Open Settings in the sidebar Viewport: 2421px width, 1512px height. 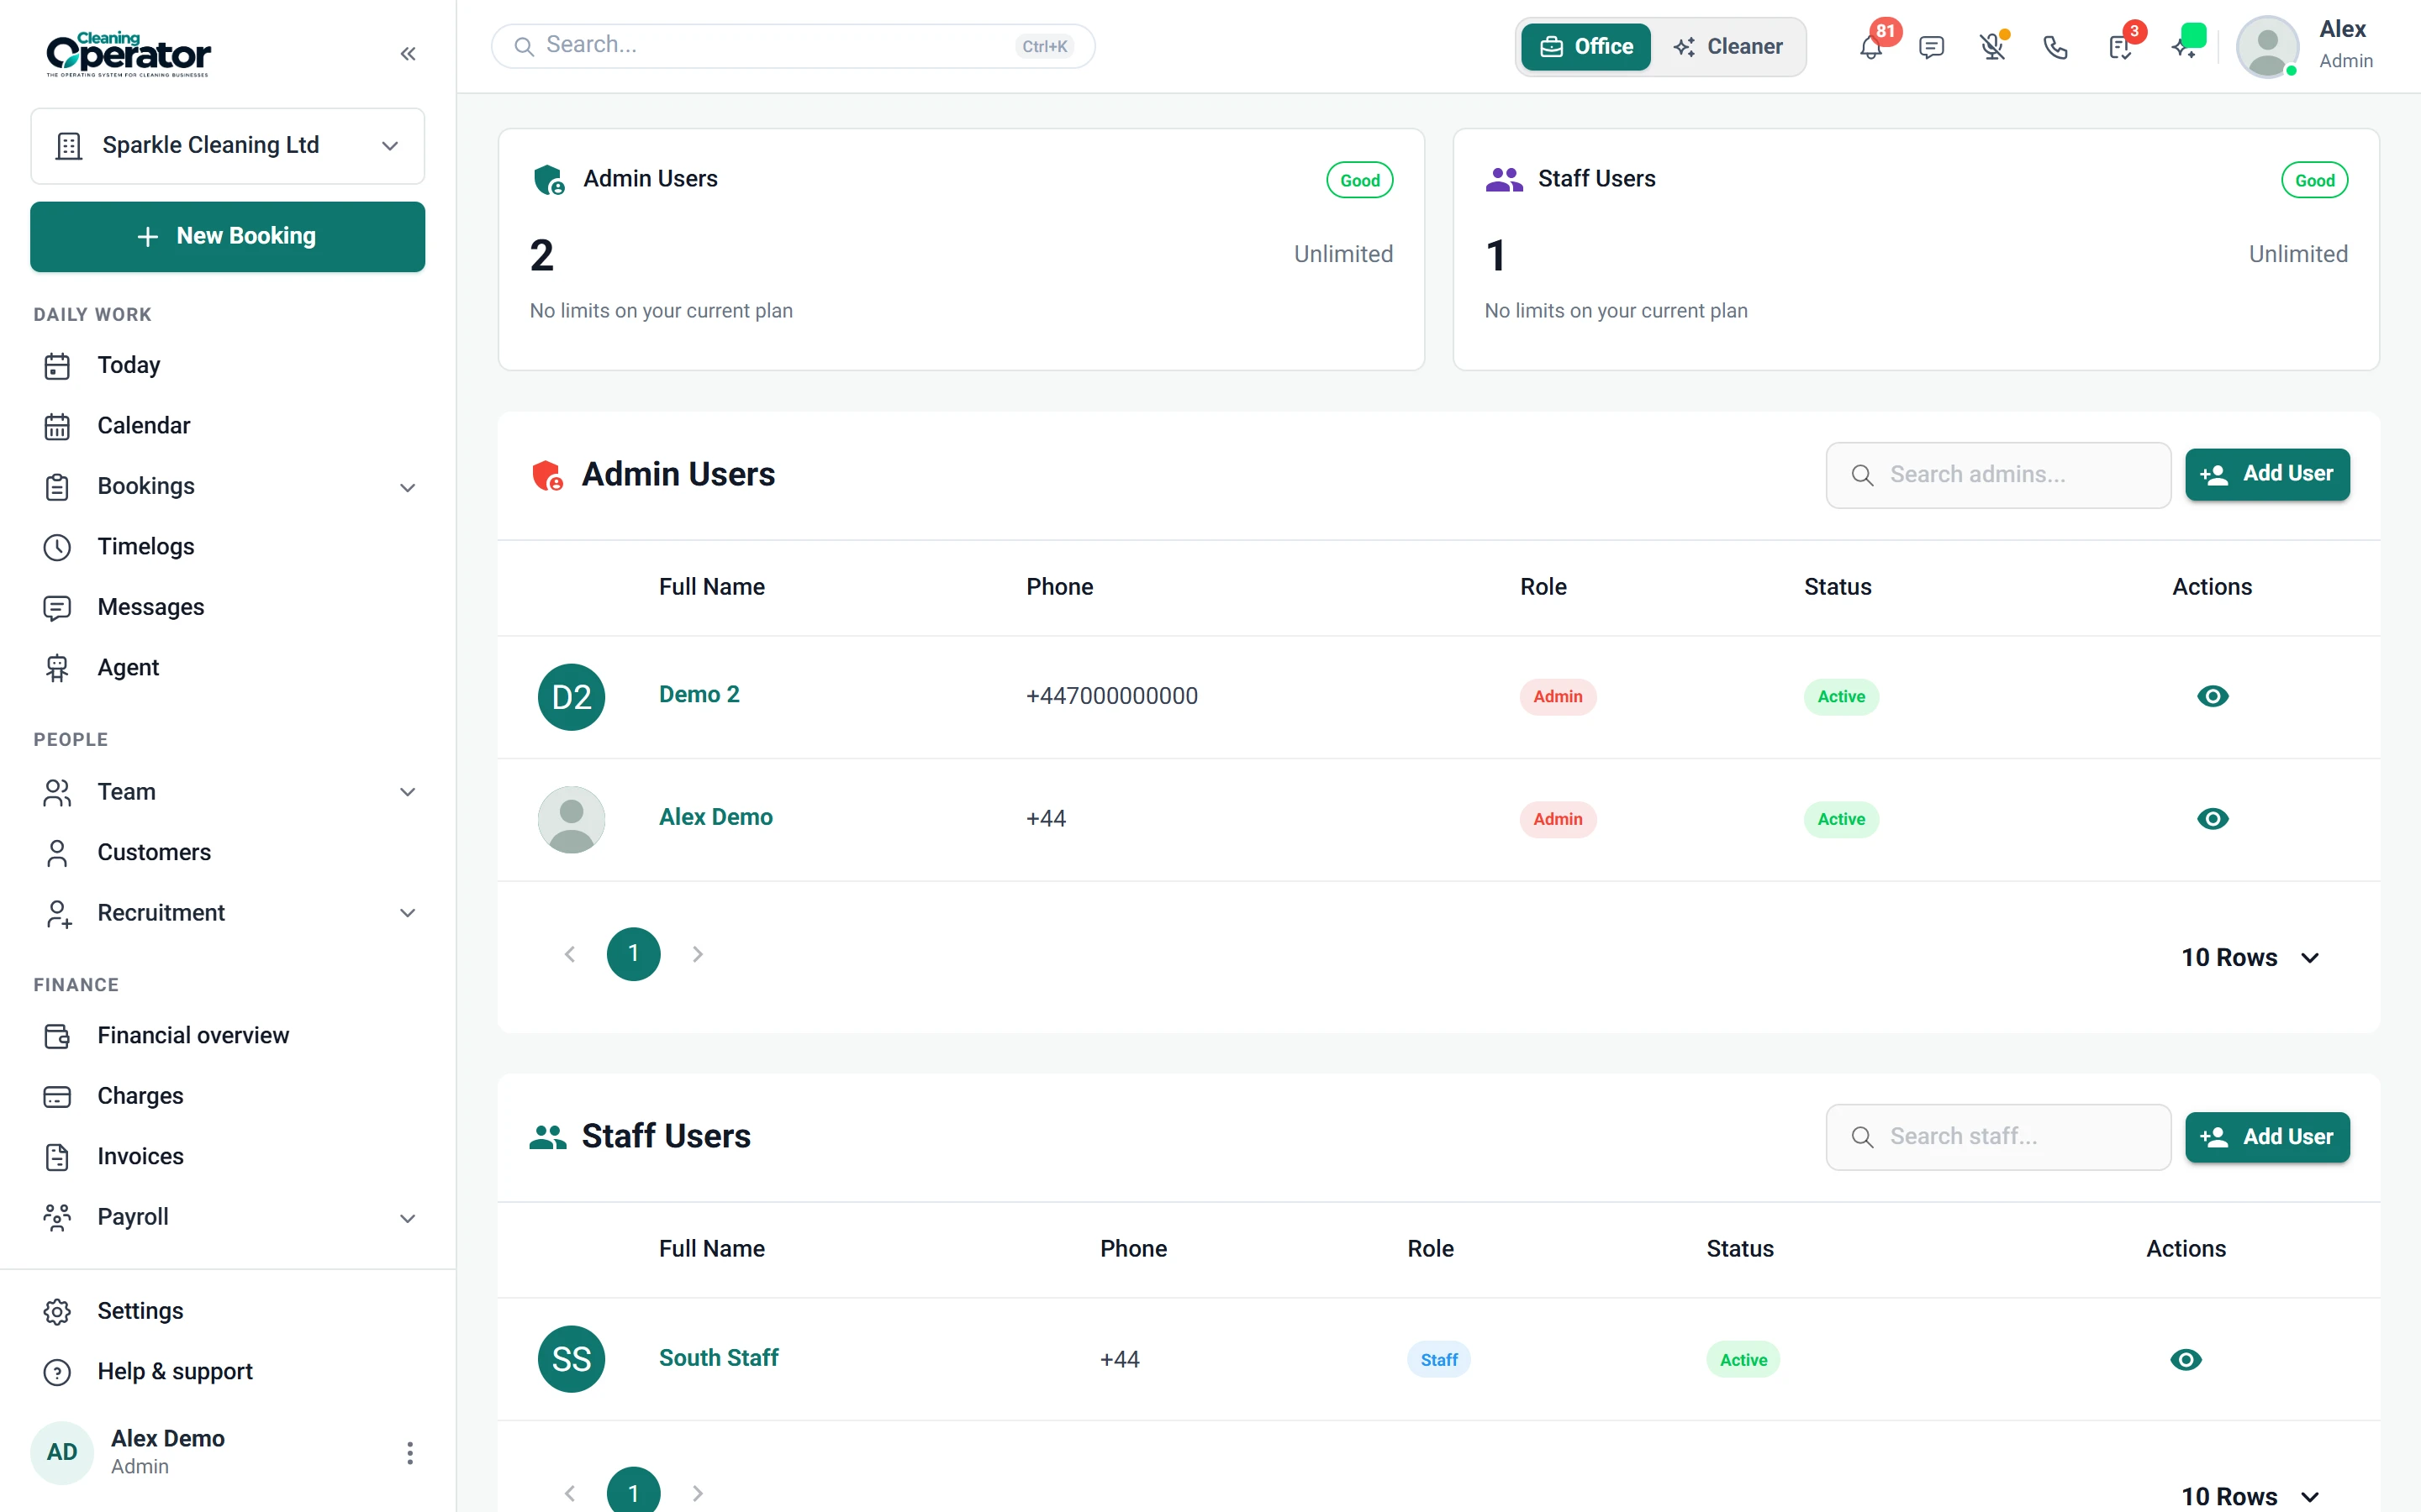228,1311
